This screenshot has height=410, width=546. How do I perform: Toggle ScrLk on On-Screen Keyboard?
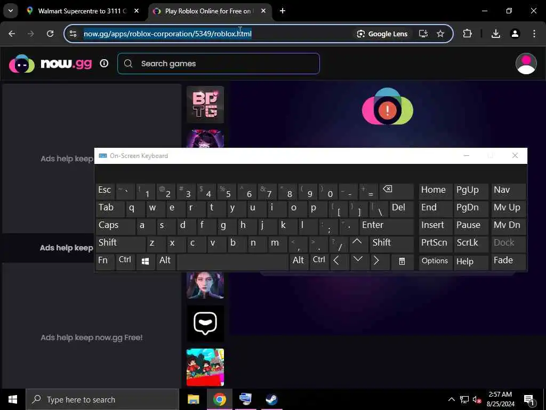[470, 243]
